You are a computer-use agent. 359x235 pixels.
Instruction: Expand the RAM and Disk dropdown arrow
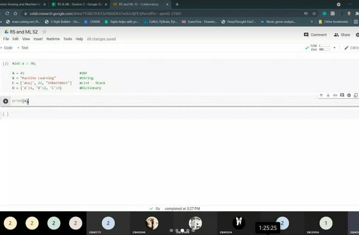(x=335, y=48)
